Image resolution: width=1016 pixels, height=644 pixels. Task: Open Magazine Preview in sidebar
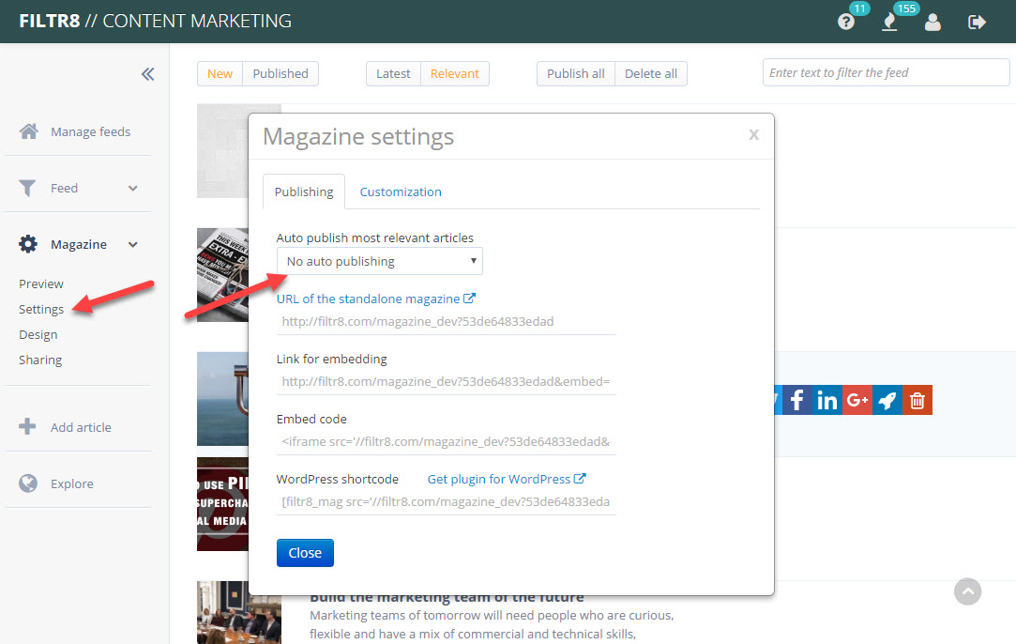41,284
